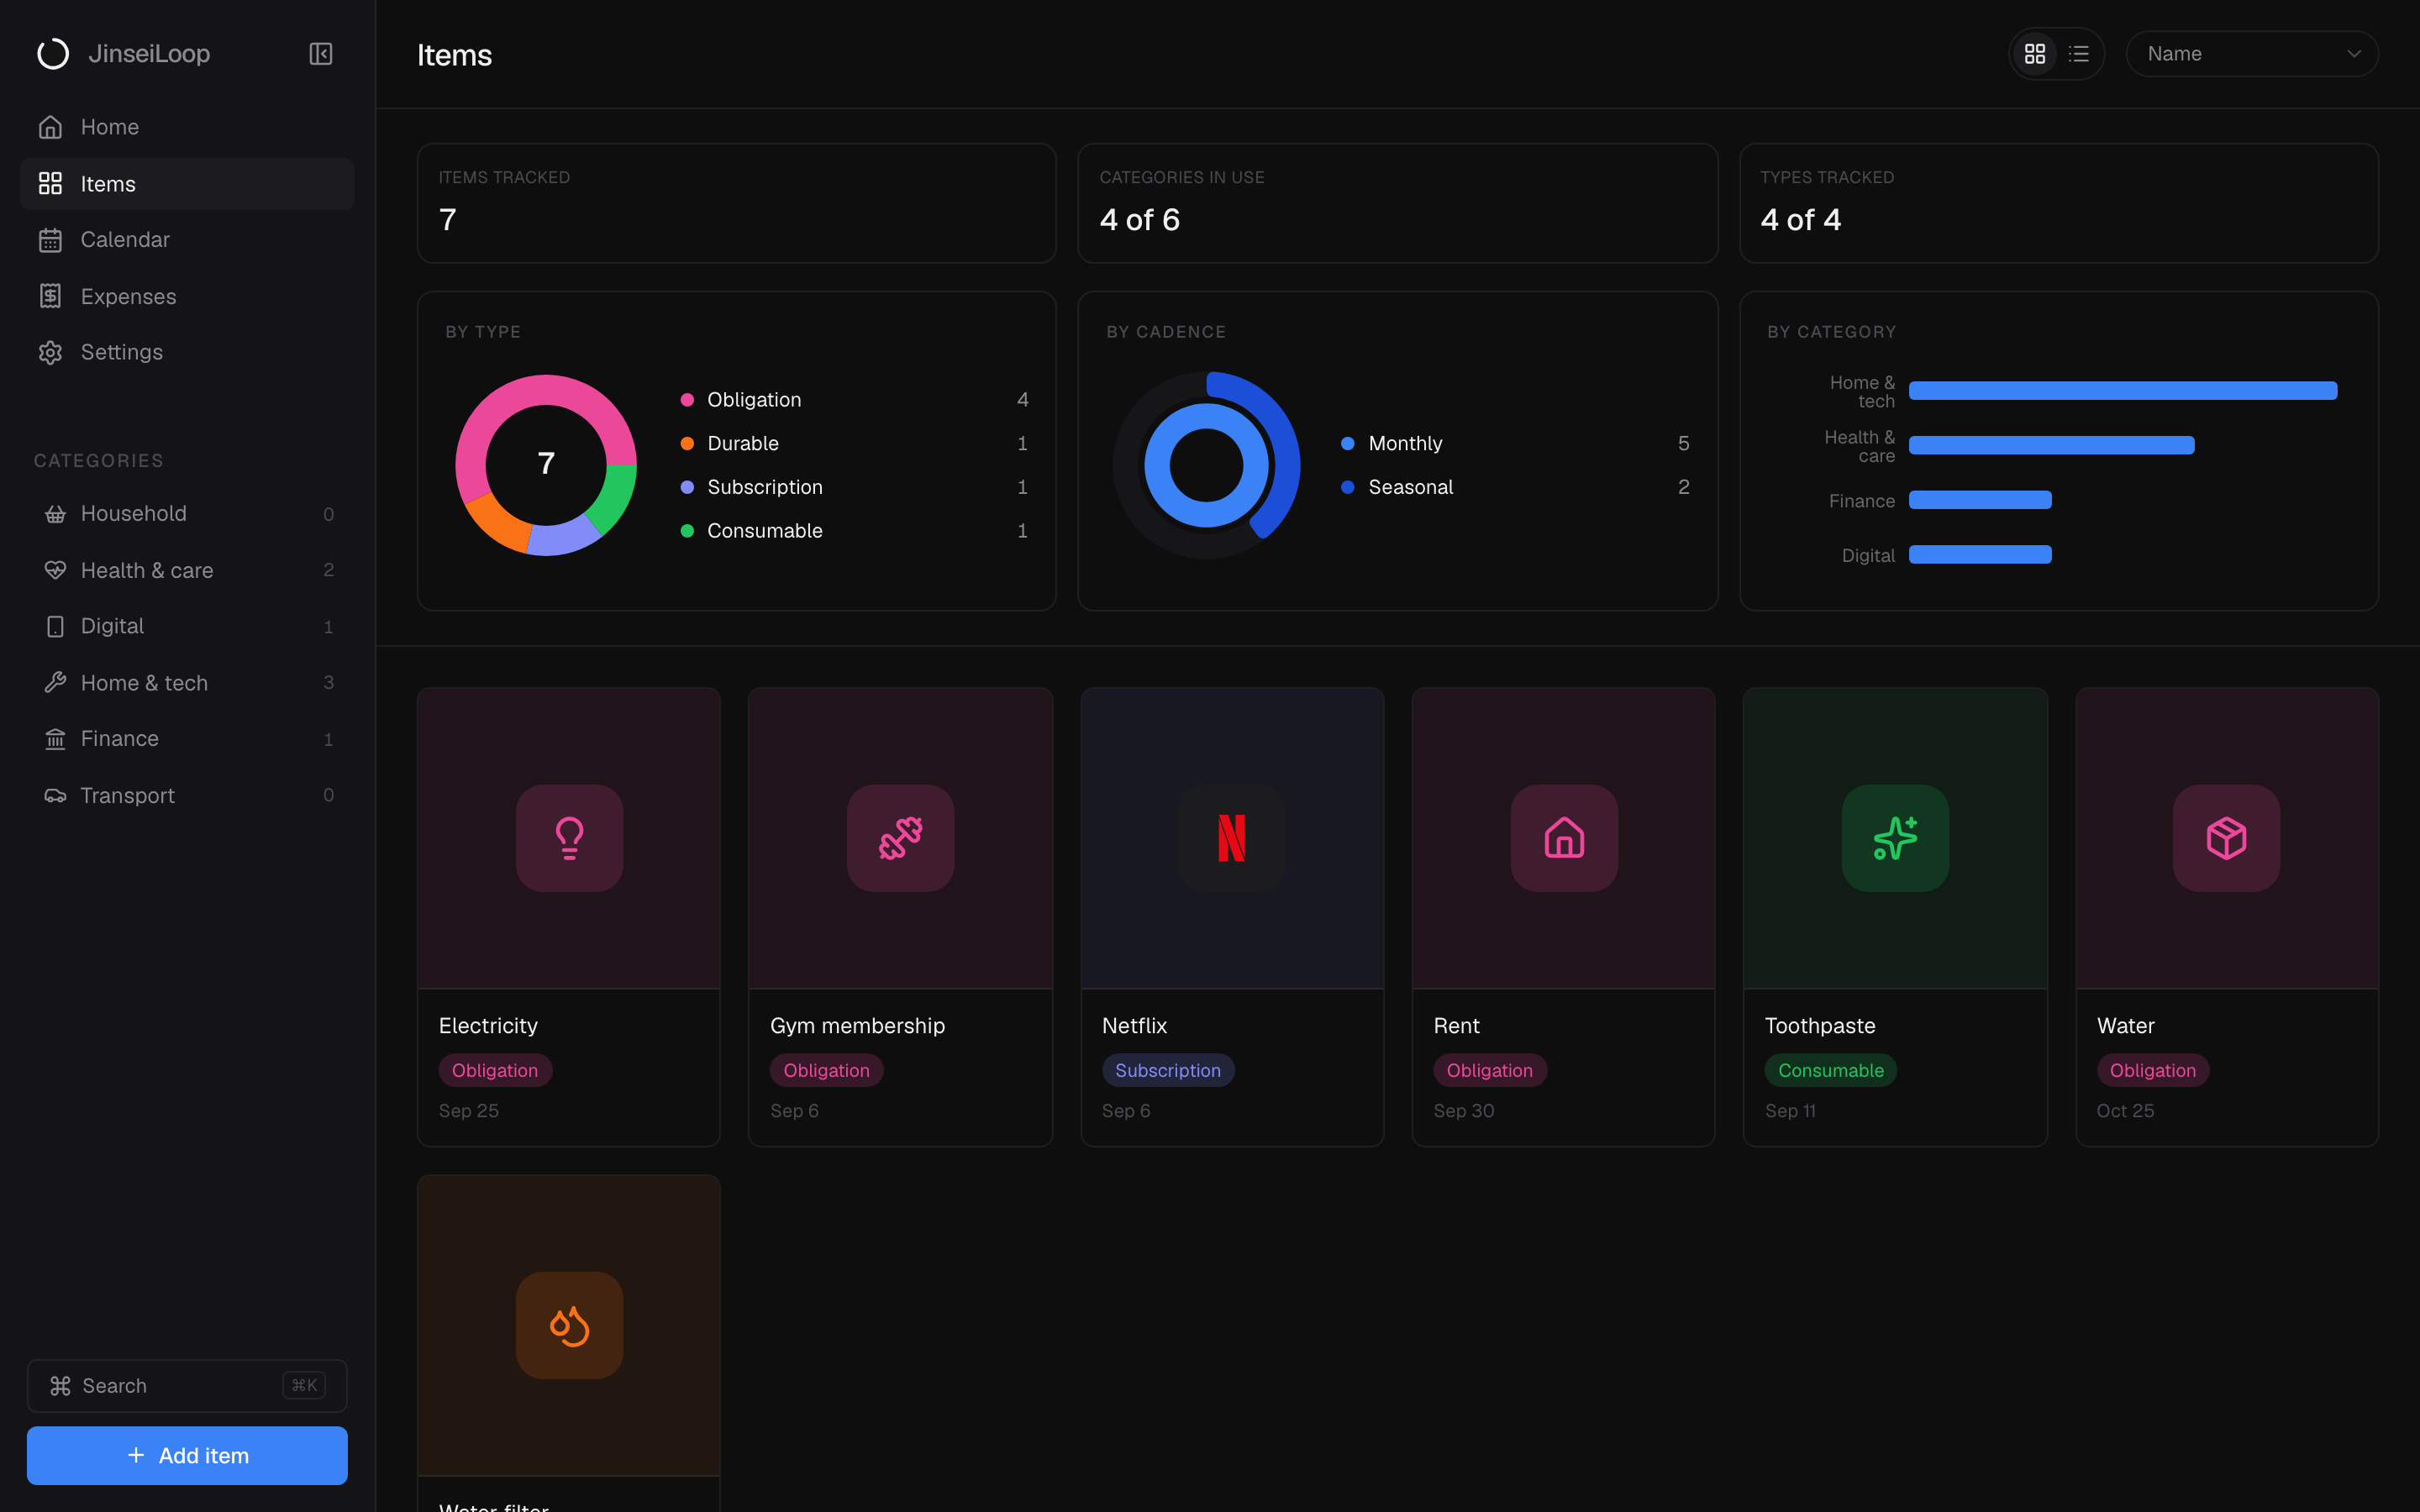Filter by Home & tech category
This screenshot has height=1512, width=2420.
[x=187, y=683]
